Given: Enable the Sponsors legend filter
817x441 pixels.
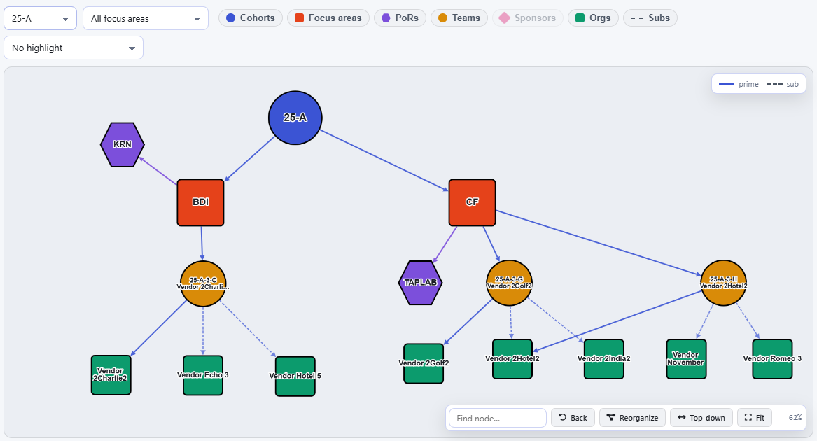Looking at the screenshot, I should coord(528,17).
